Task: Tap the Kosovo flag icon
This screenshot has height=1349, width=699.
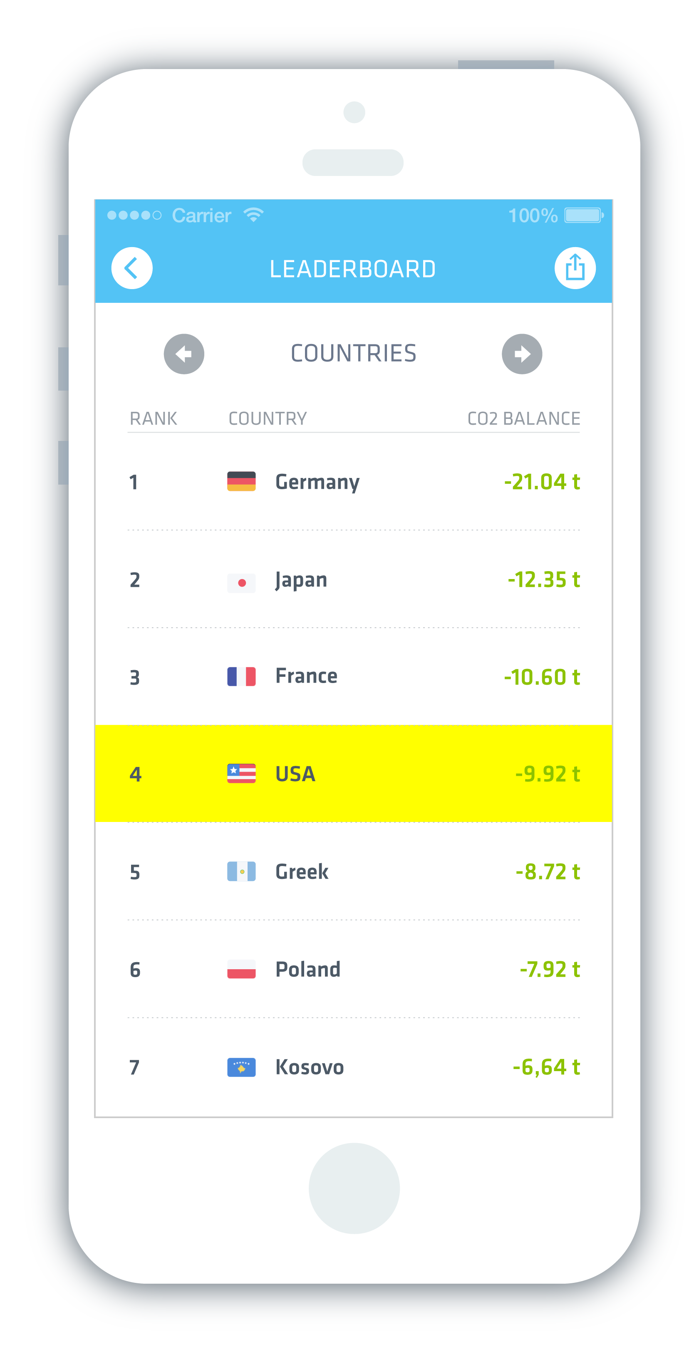Action: pyautogui.click(x=241, y=1067)
